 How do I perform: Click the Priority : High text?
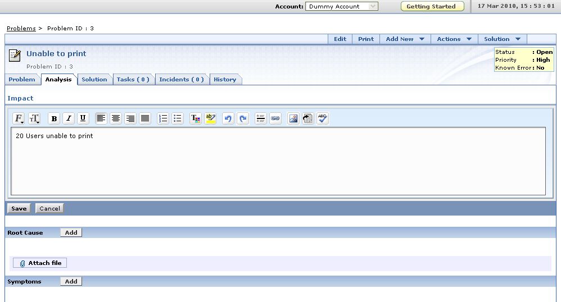tap(522, 60)
